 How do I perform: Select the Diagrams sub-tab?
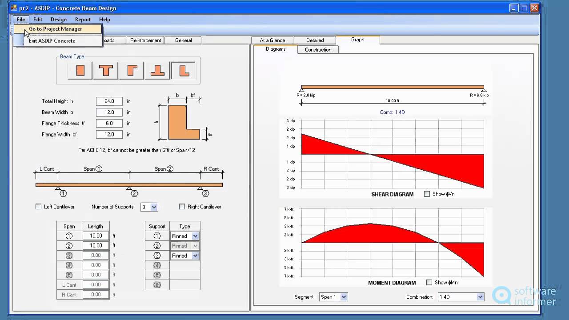pos(276,49)
